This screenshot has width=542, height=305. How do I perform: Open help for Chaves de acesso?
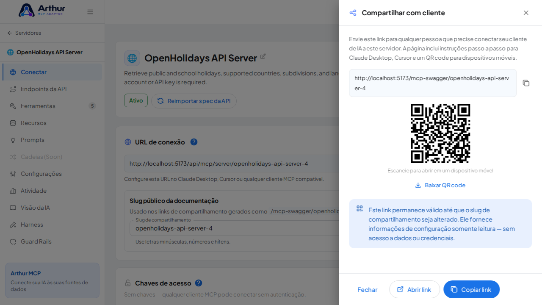[x=199, y=283]
